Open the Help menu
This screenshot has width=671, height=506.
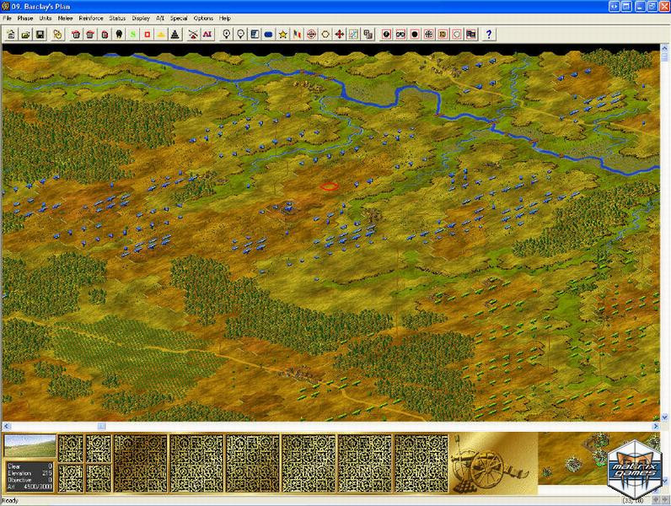225,19
